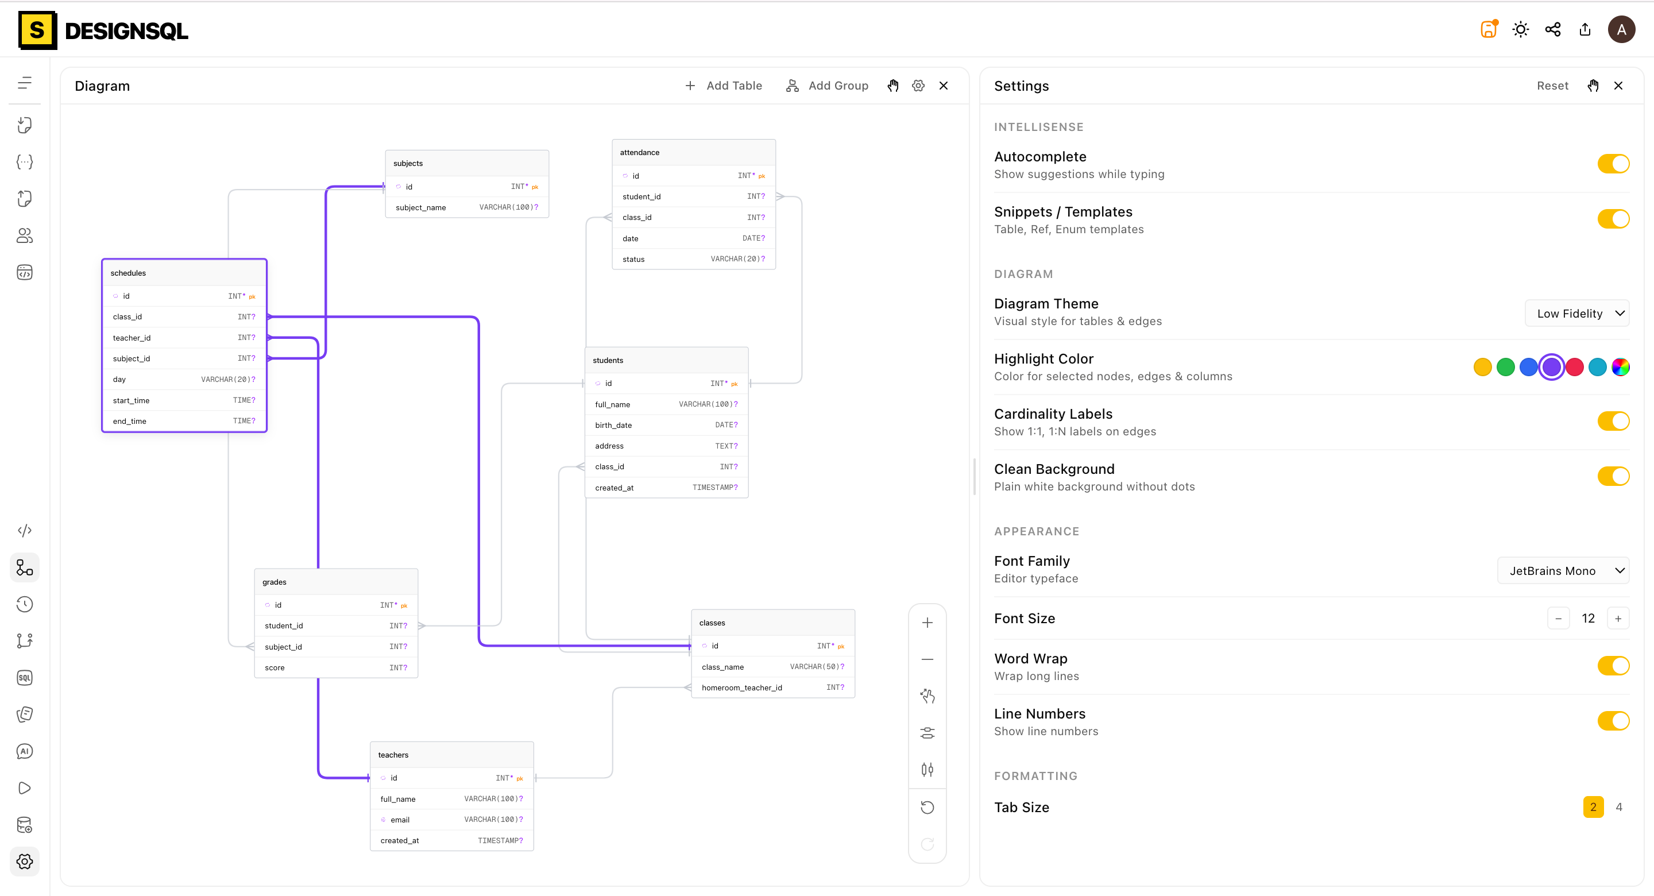1654x896 pixels.
Task: Click Add Group button
Action: (x=827, y=86)
